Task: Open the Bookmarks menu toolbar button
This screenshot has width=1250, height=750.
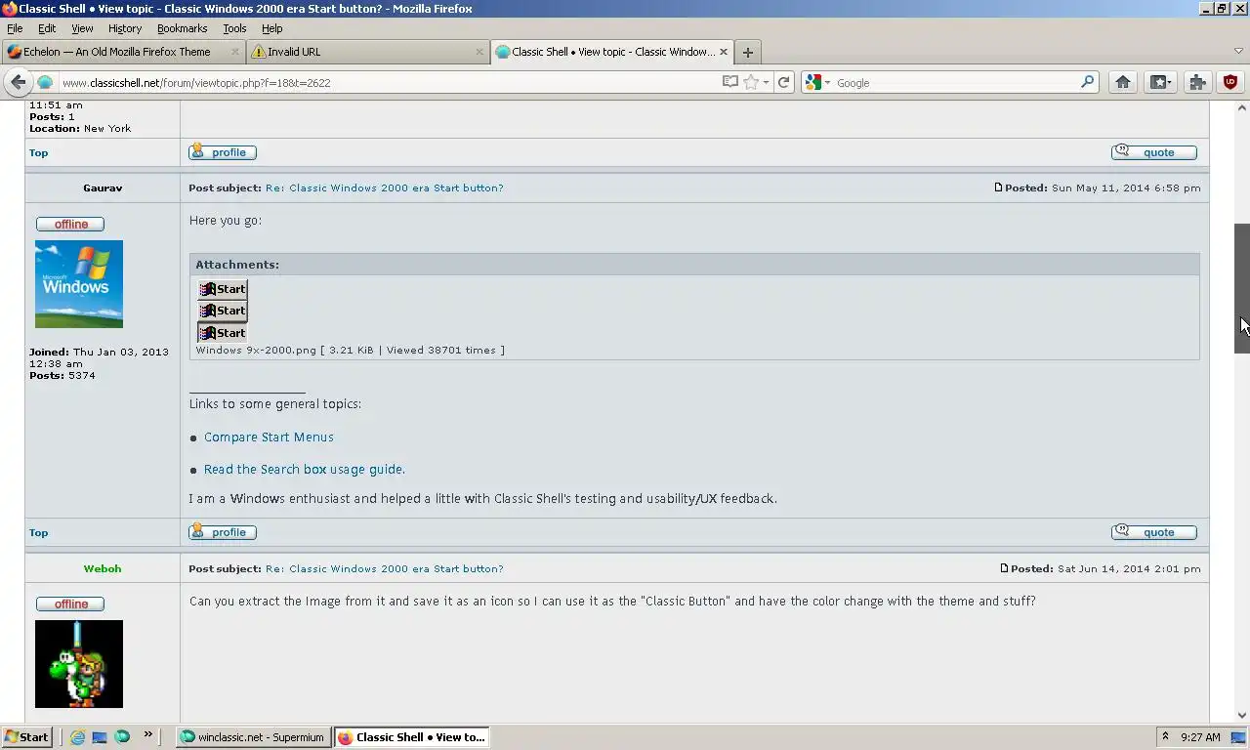Action: pos(1160,82)
